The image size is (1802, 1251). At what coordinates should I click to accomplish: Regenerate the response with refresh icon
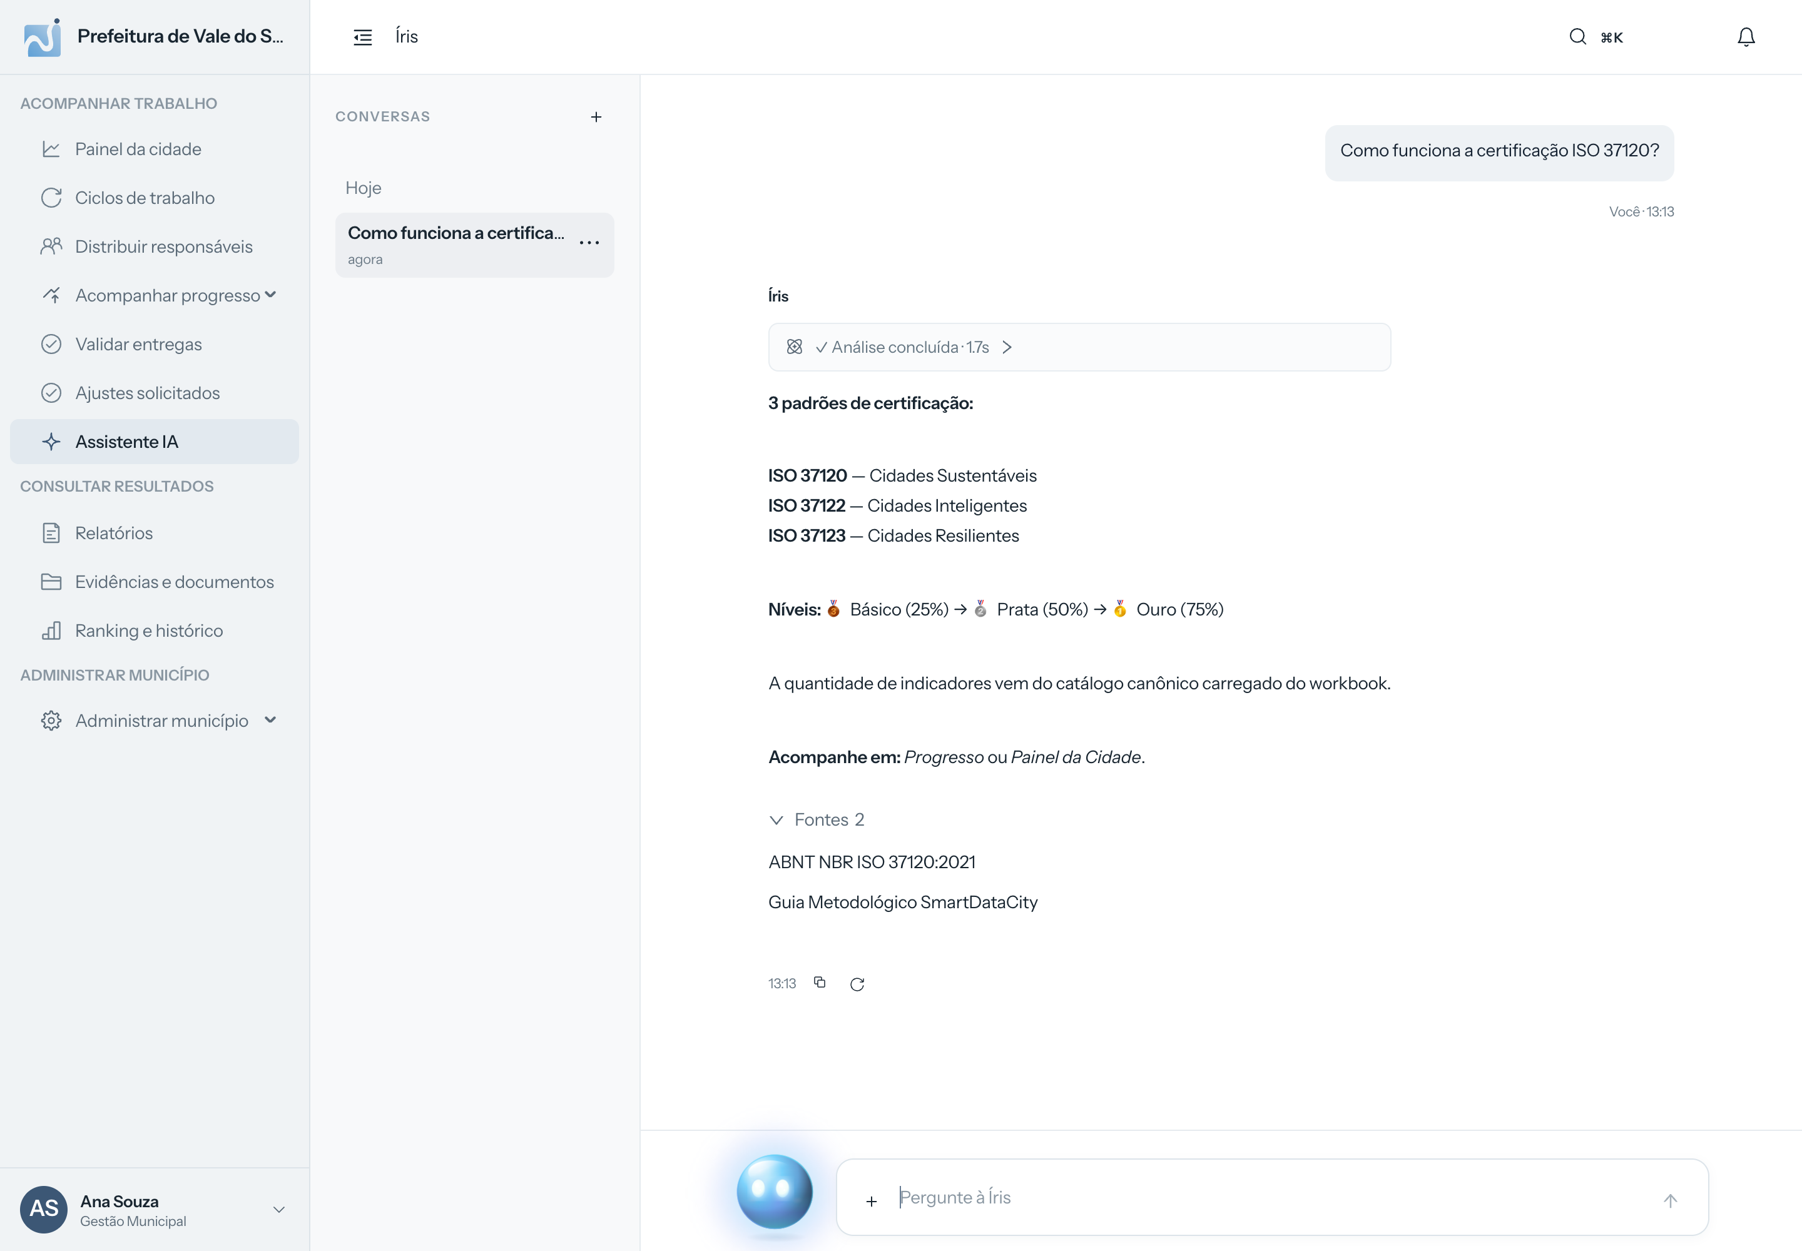(x=857, y=984)
